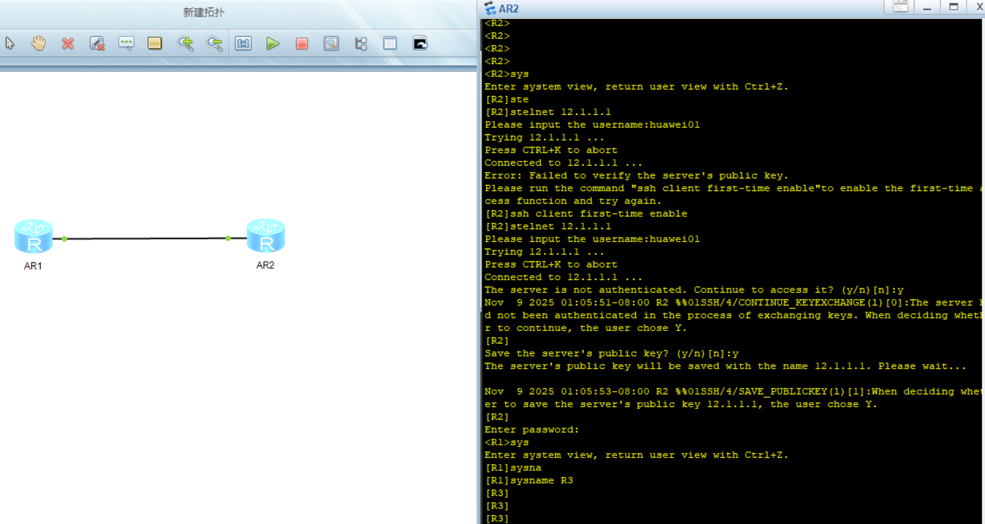Screen dimensions: 985x524
Task: Open the grid table icon
Action: [x=390, y=43]
